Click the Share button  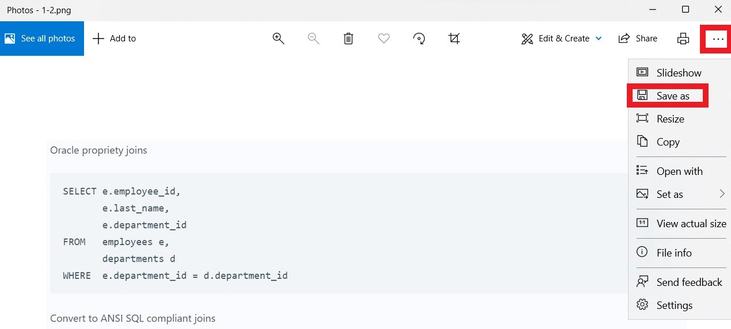tap(638, 39)
